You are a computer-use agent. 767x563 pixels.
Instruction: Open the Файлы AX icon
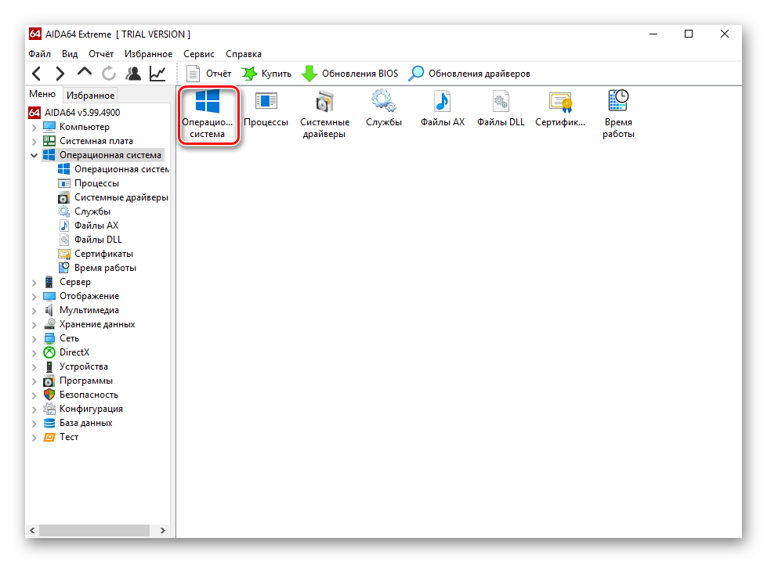coord(442,109)
